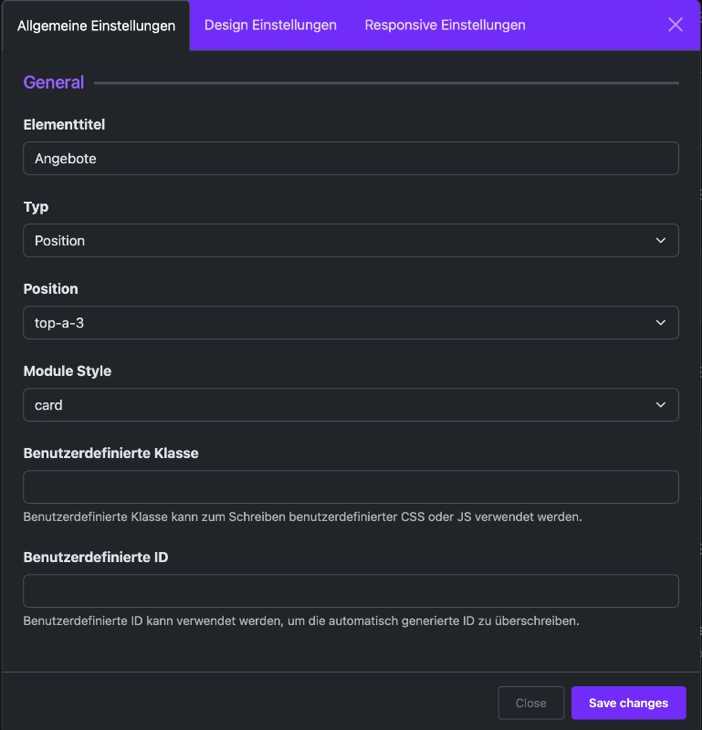This screenshot has height=730, width=702.
Task: Open the Position dropdown showing top-a-3
Action: (x=351, y=323)
